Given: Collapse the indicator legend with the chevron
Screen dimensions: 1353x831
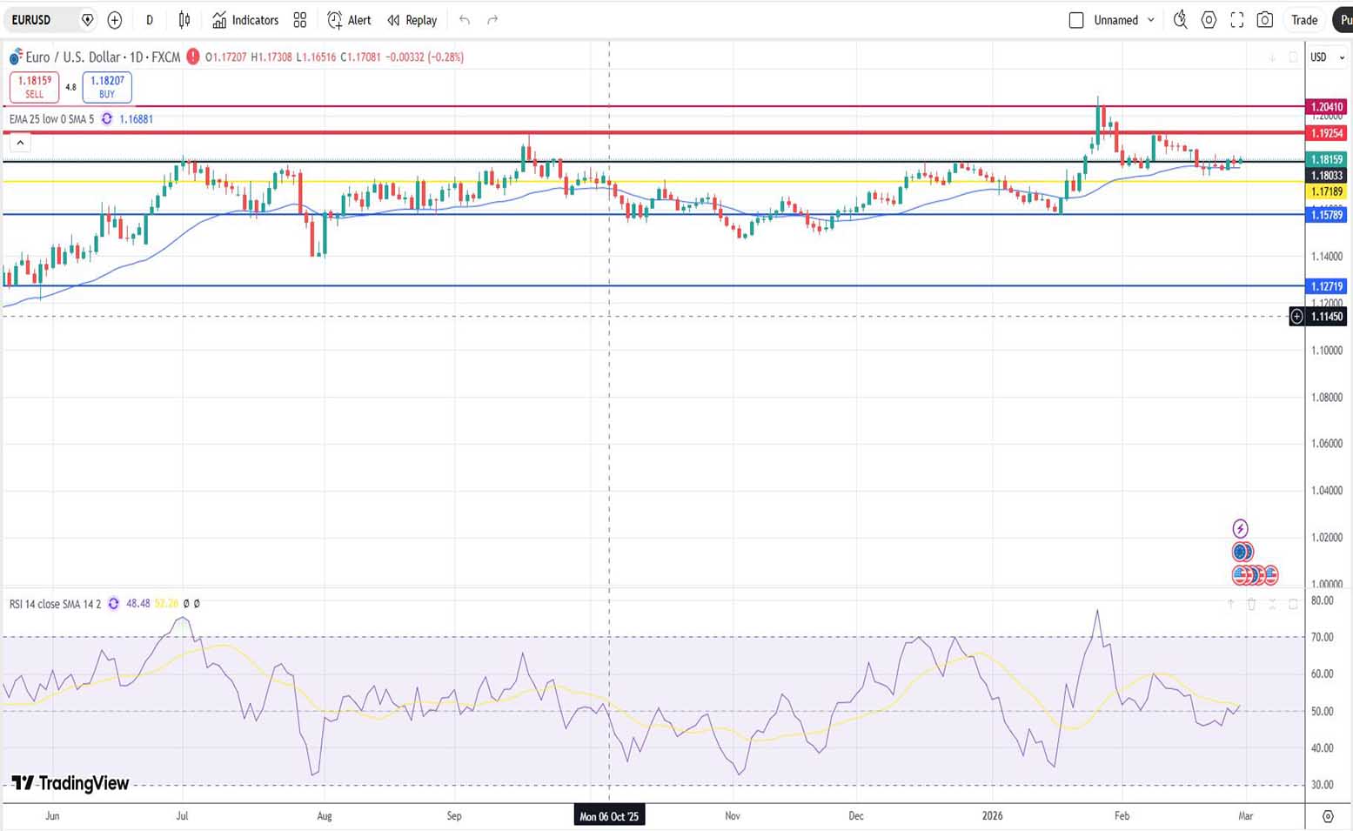Looking at the screenshot, I should [x=21, y=143].
